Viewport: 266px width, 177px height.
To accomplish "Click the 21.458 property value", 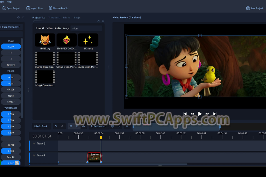I will click(11, 71).
